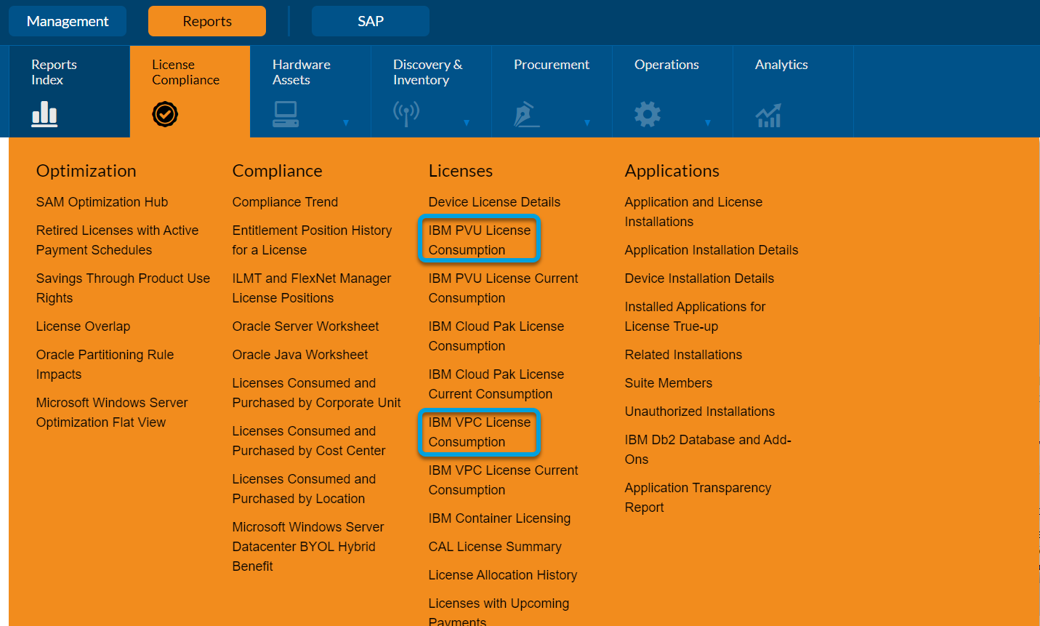The image size is (1040, 626).
Task: Open Unauthorized Installations report
Action: pyautogui.click(x=700, y=412)
